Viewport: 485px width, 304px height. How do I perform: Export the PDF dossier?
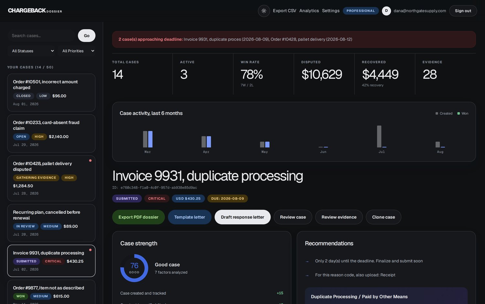(x=138, y=217)
